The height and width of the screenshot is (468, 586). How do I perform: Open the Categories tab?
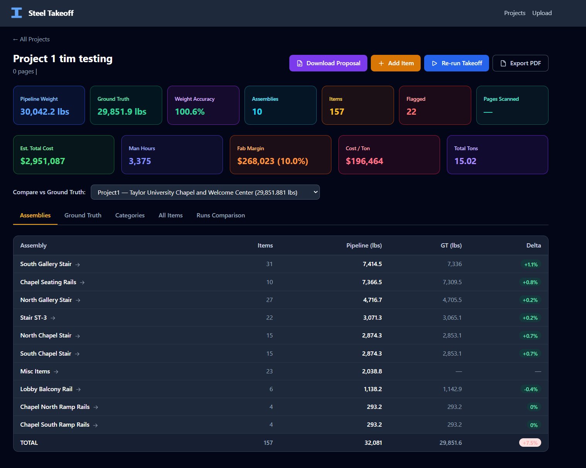point(130,215)
